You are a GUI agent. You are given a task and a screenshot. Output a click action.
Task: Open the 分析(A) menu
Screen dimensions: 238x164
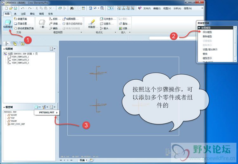coord(177,8)
